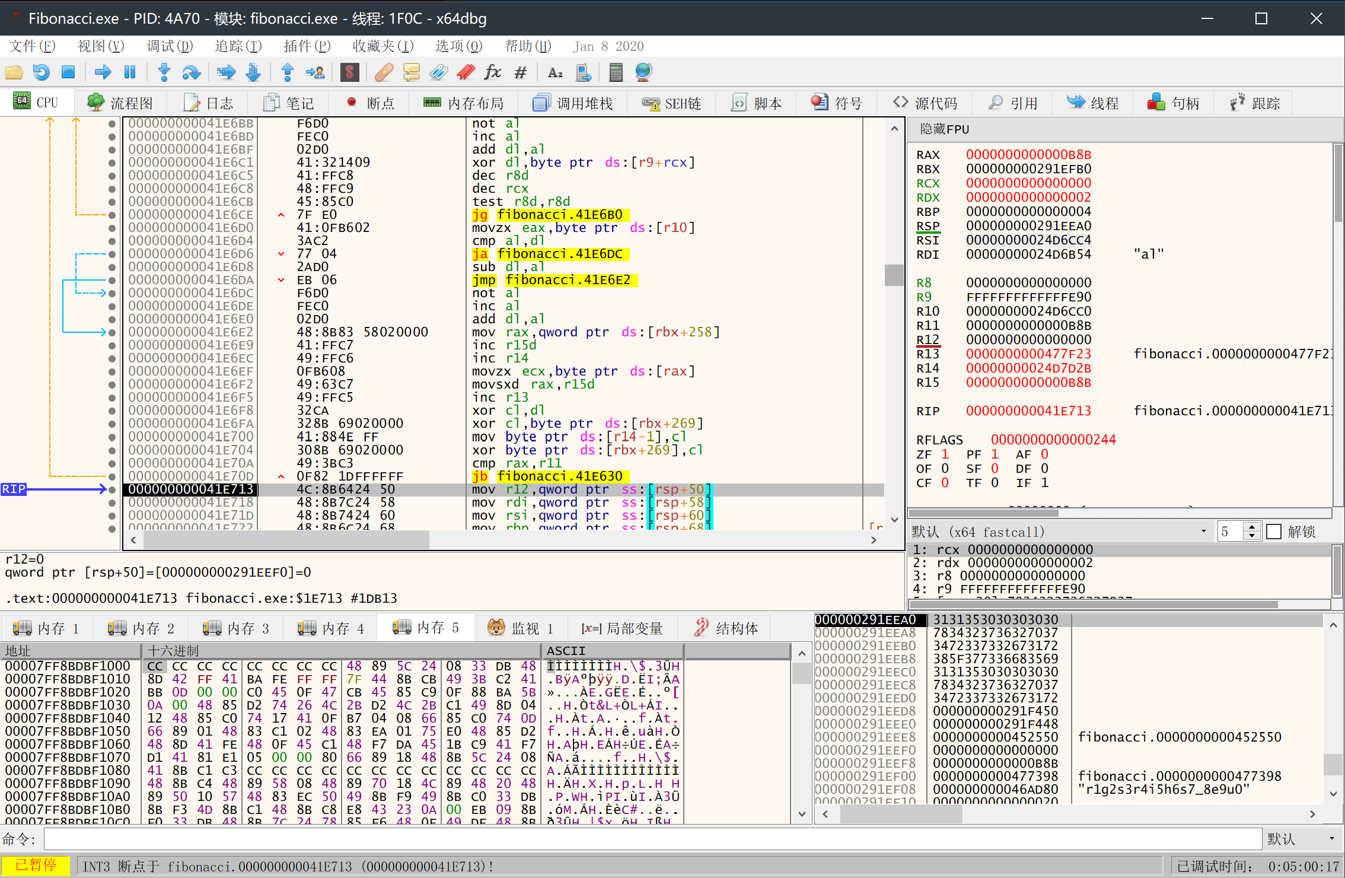The height and width of the screenshot is (878, 1345).
Task: Select stack address 000000000291EEA0
Action: [x=865, y=620]
